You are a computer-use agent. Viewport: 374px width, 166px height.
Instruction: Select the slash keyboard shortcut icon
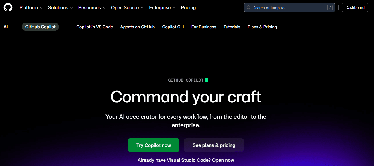(x=330, y=7)
